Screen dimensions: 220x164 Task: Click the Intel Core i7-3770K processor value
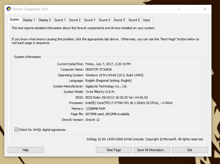click(x=129, y=103)
